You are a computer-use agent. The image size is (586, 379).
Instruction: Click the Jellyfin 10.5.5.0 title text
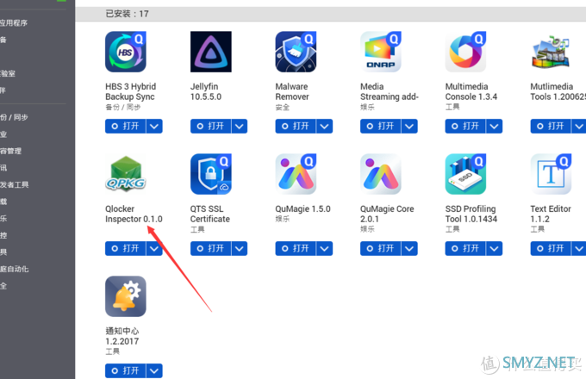[x=206, y=91]
